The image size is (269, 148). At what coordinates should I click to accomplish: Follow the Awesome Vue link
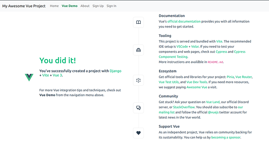(x=197, y=87)
